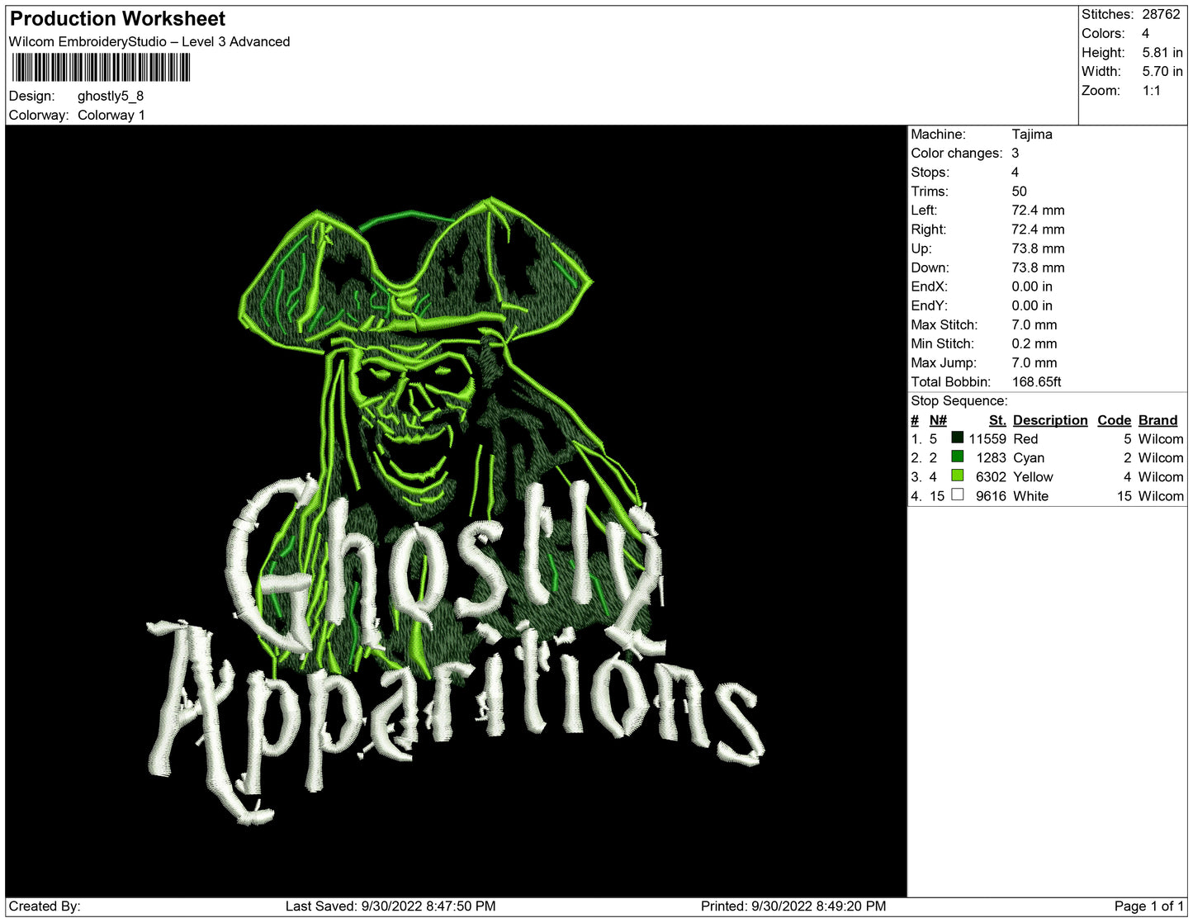Click the St. stitch count column header
Viewport: 1193px width, 918px height.
click(997, 420)
